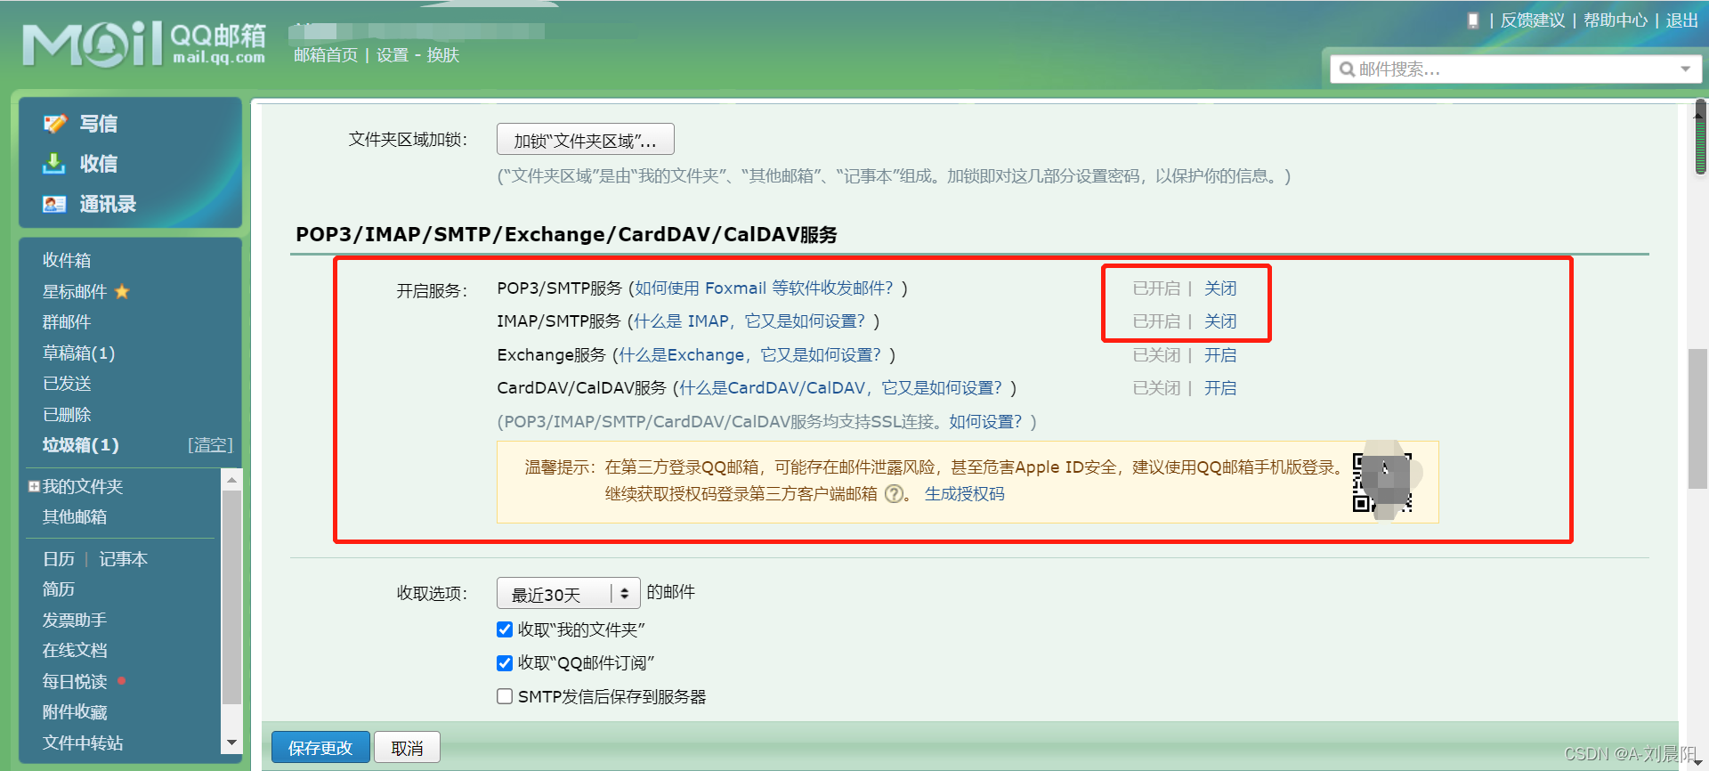Open 文件中转站 in sidebar
Screen dimensions: 1709x771
click(83, 743)
